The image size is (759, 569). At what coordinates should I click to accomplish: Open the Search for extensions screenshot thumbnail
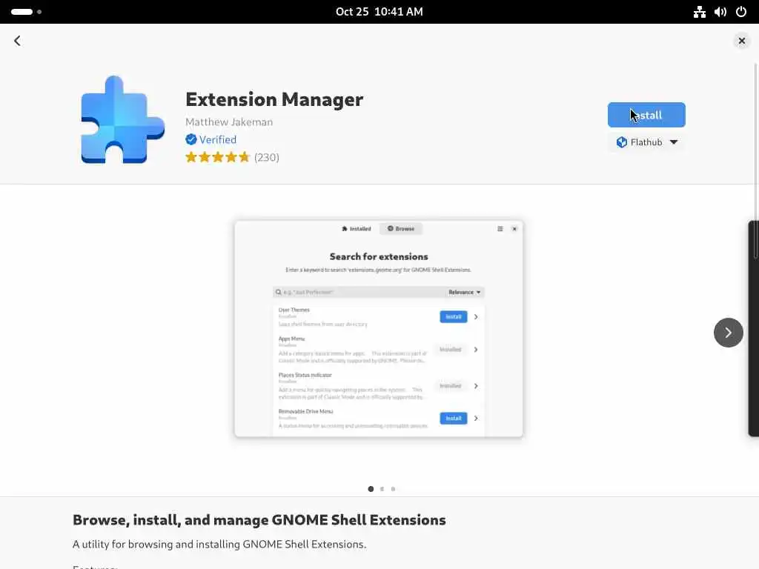[x=379, y=329]
